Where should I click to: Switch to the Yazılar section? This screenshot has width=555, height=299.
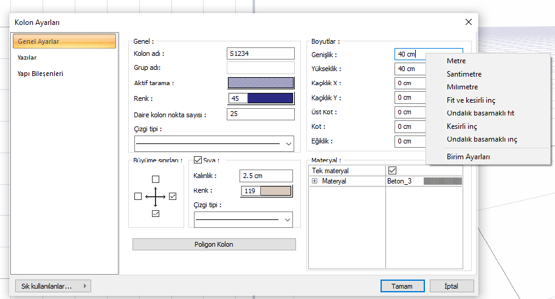pos(27,58)
